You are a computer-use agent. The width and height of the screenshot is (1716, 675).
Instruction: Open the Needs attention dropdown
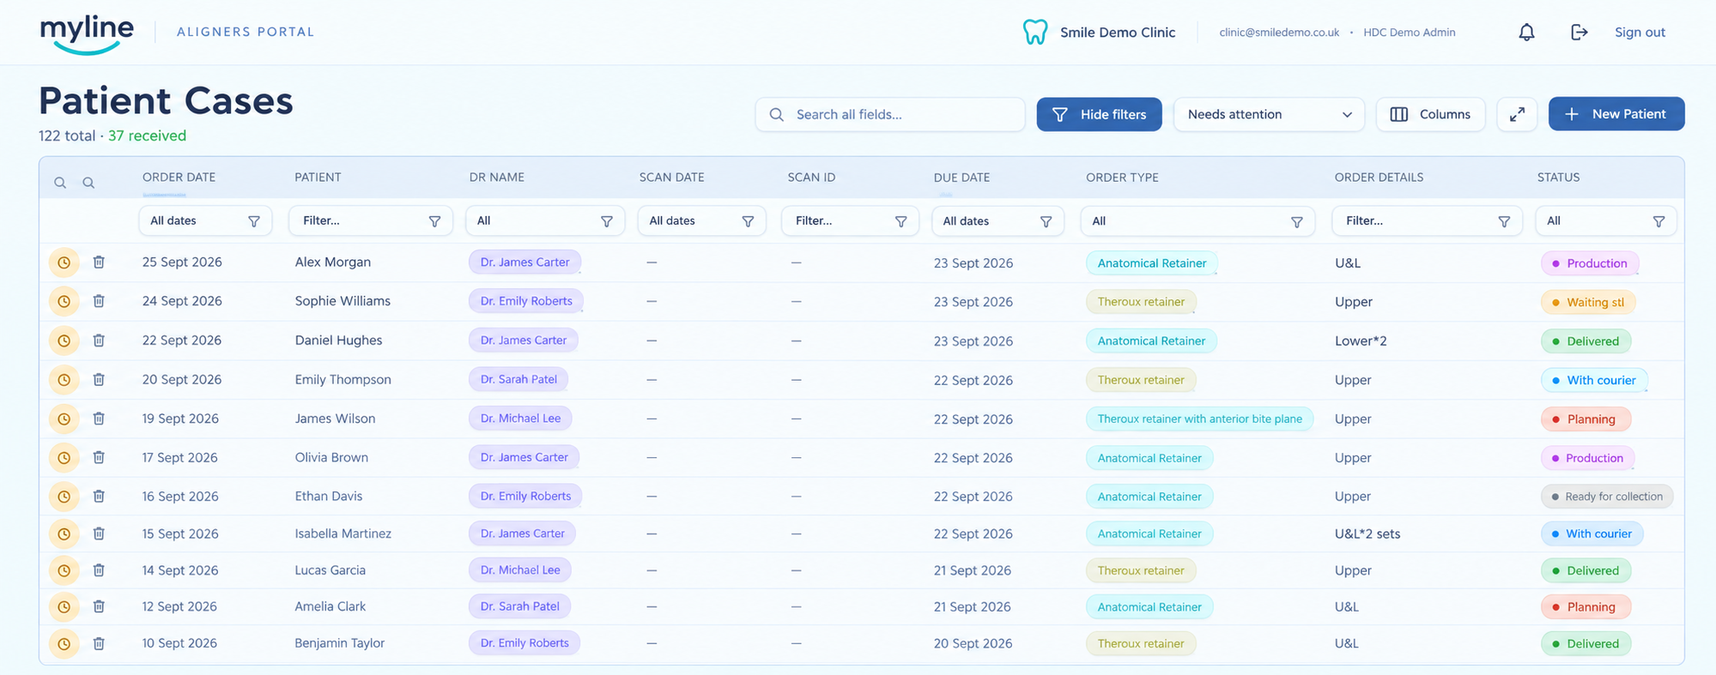tap(1269, 114)
